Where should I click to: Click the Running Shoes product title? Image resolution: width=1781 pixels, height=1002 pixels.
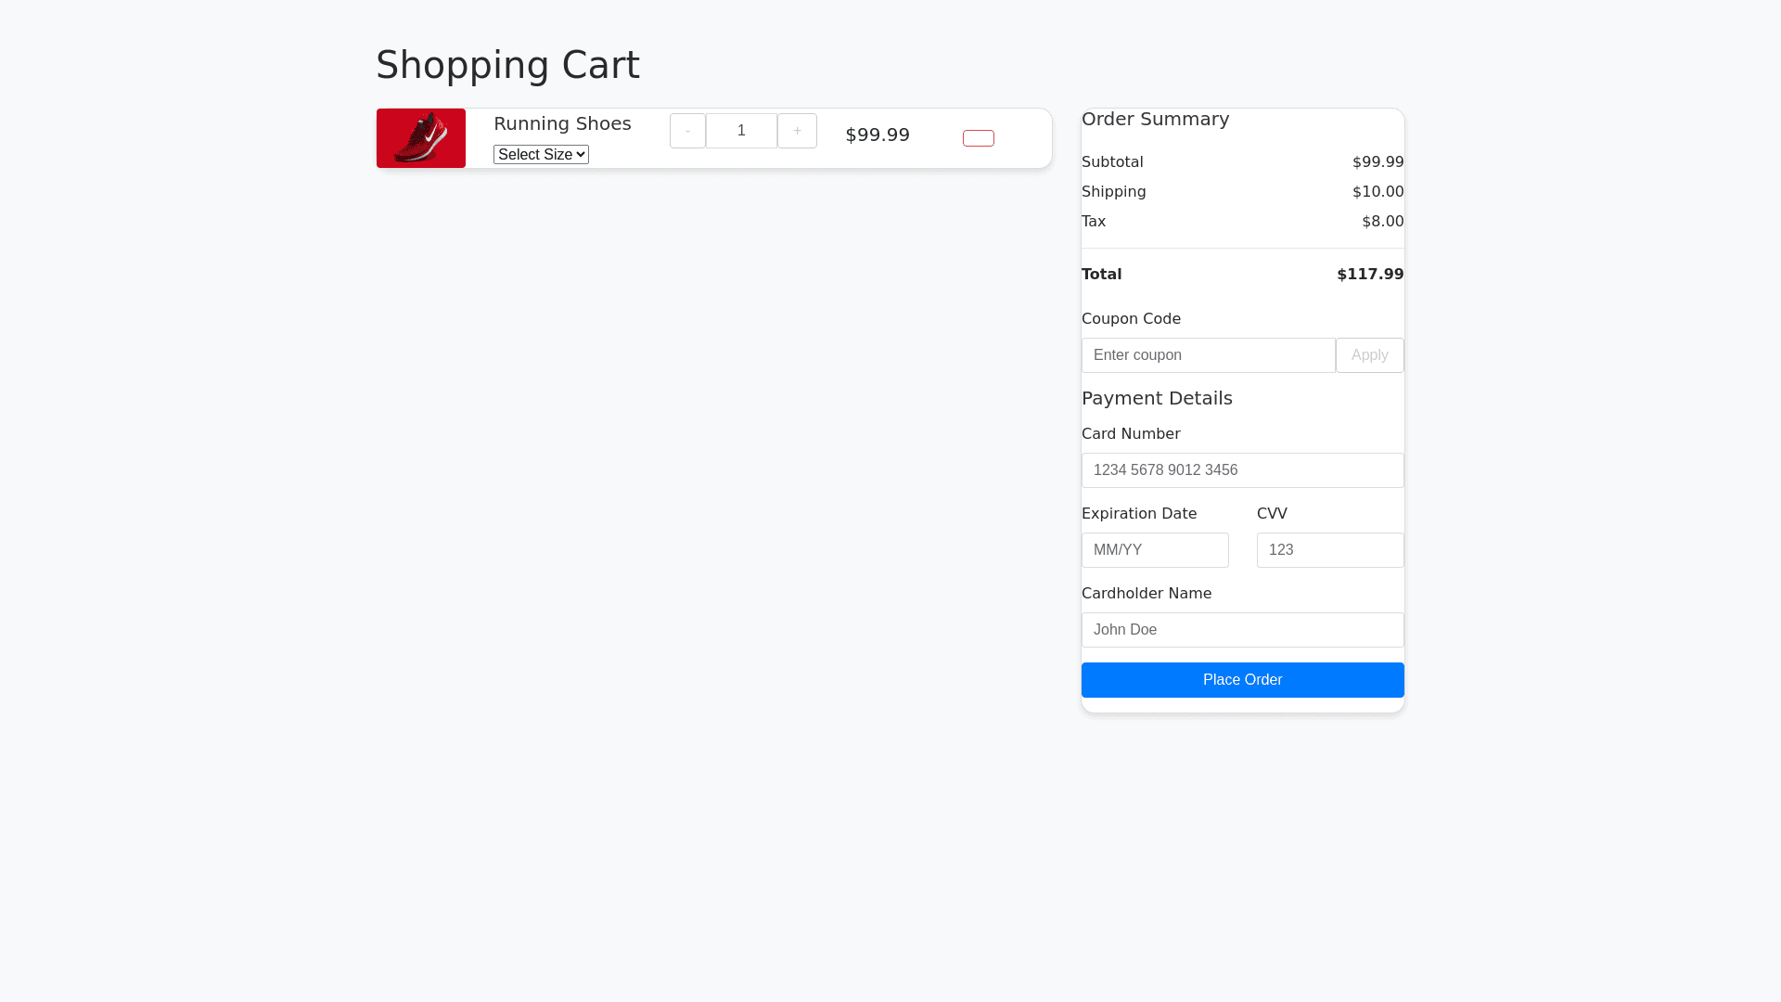tap(562, 123)
